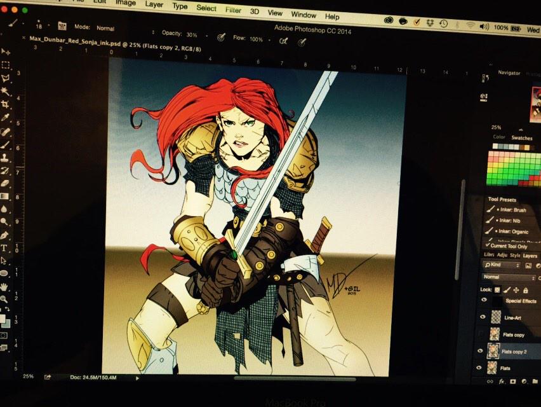Open the Filter menu

click(233, 10)
